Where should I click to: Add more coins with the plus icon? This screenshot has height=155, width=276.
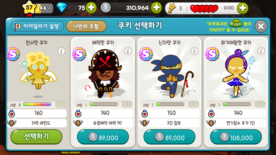[x=157, y=8]
